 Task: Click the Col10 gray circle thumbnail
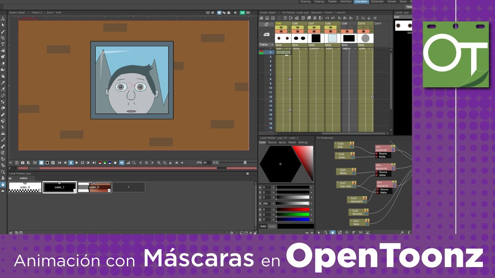[365, 38]
